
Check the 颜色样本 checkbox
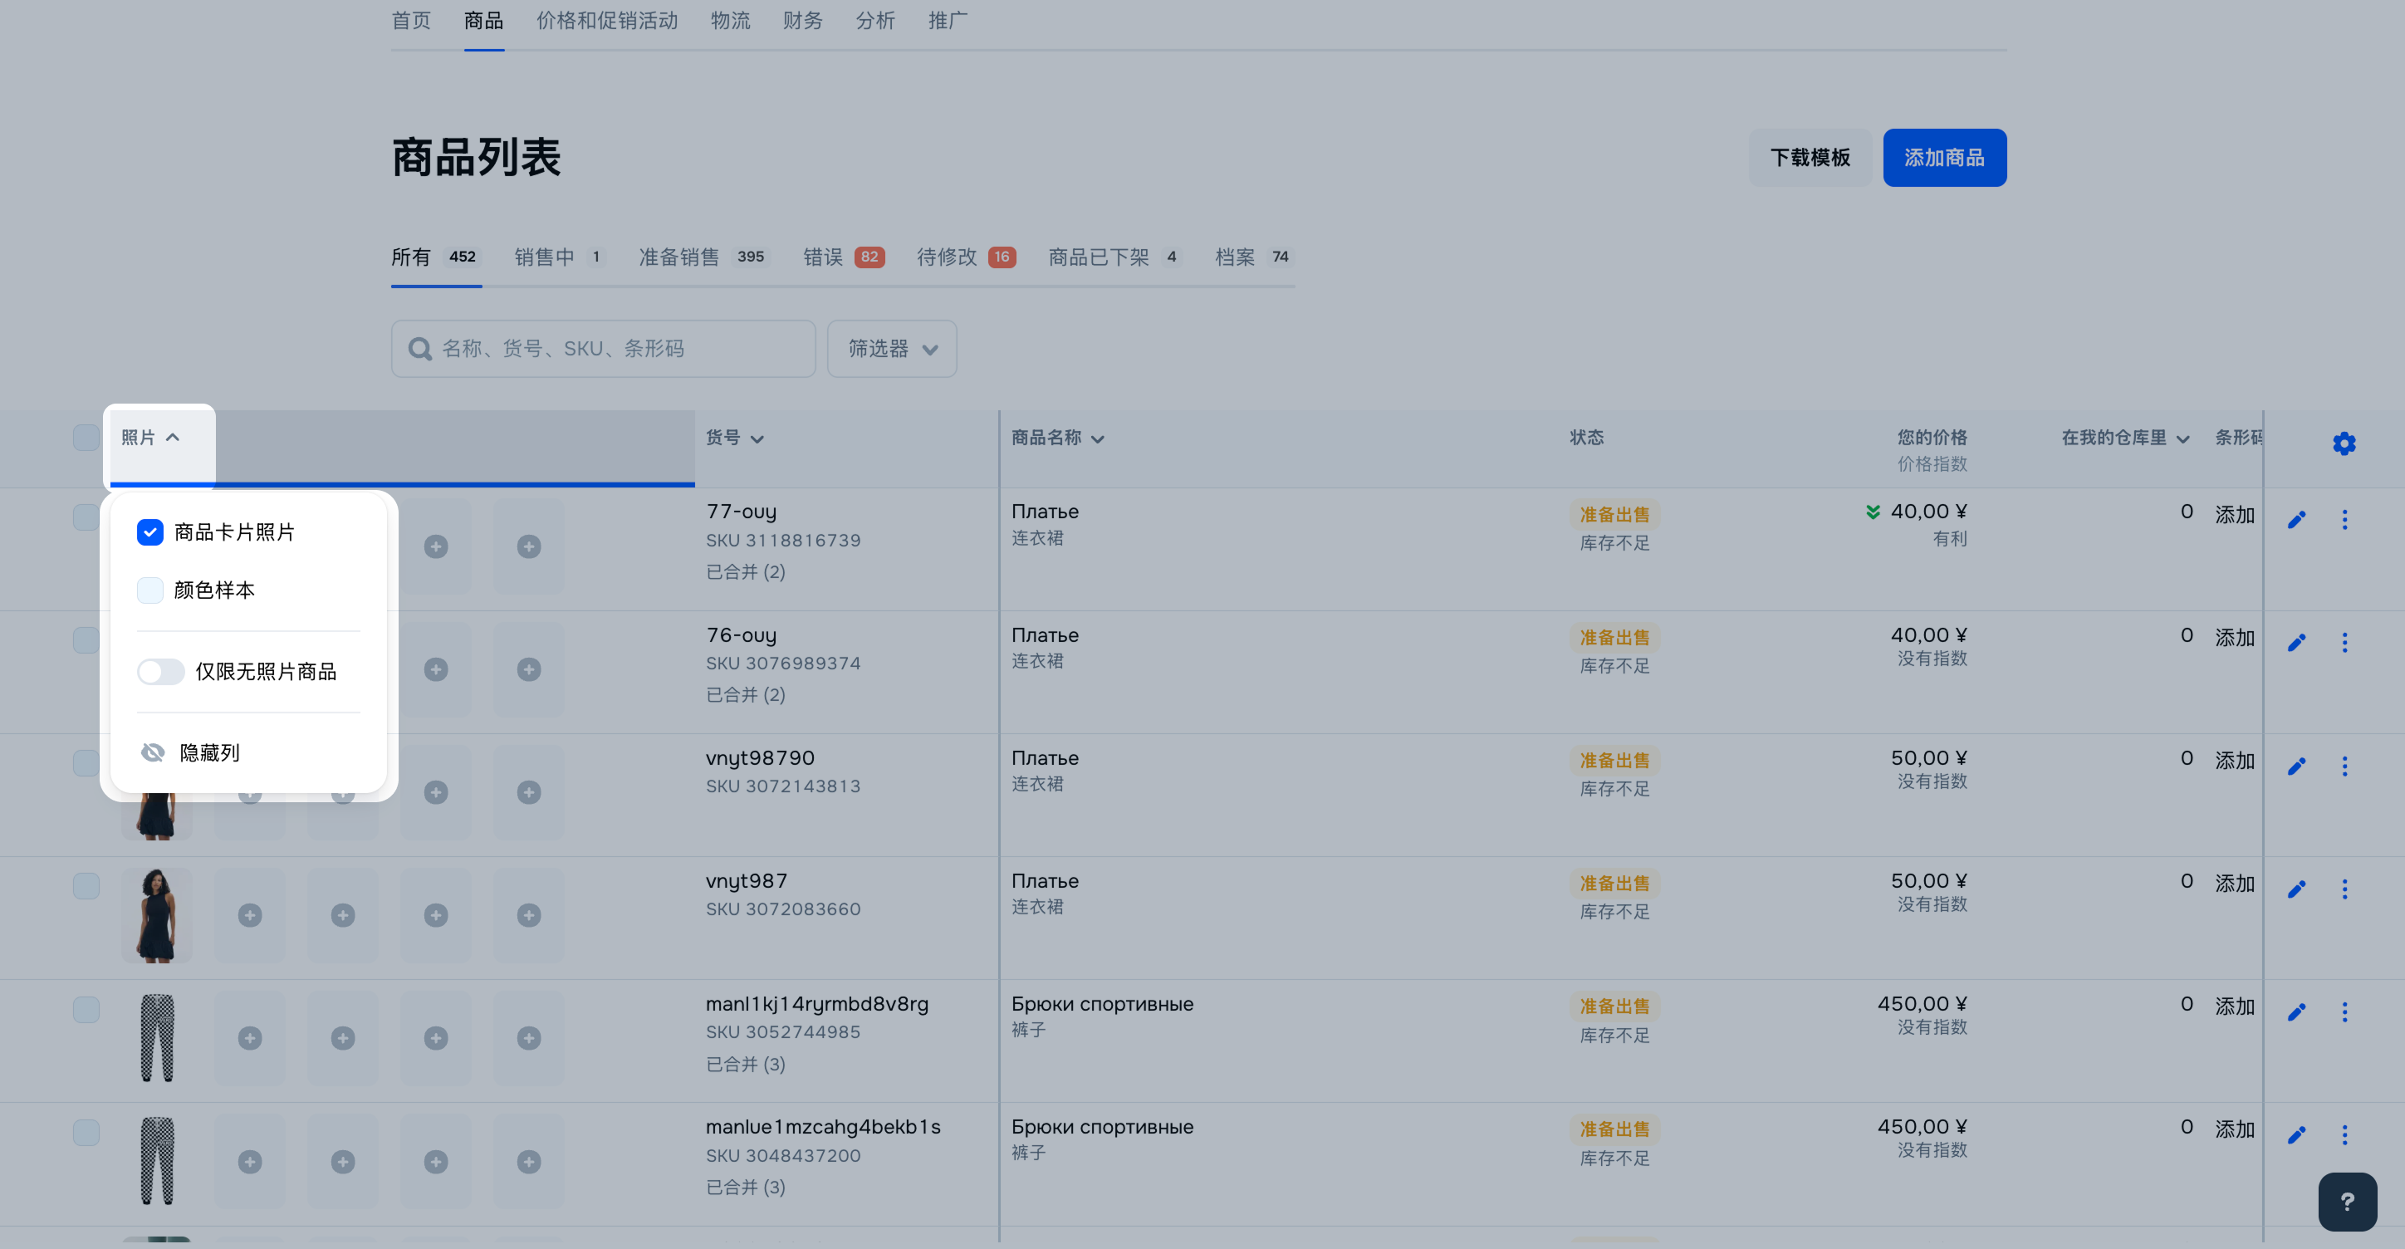(x=149, y=590)
